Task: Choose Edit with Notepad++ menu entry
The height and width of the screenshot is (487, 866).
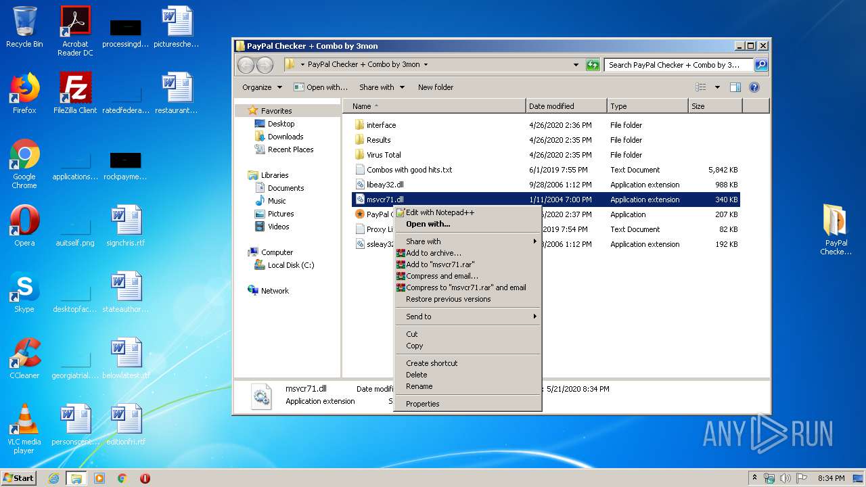Action: [x=468, y=212]
